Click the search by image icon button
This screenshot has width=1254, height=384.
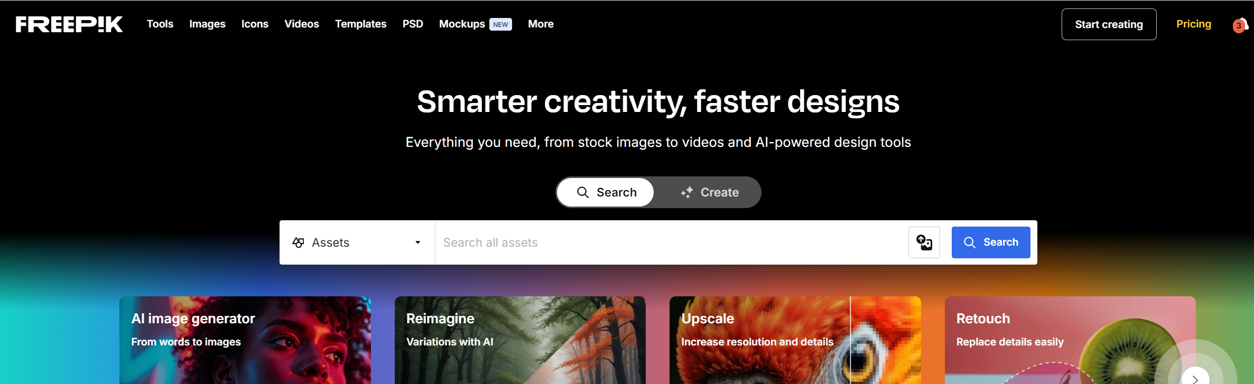924,242
